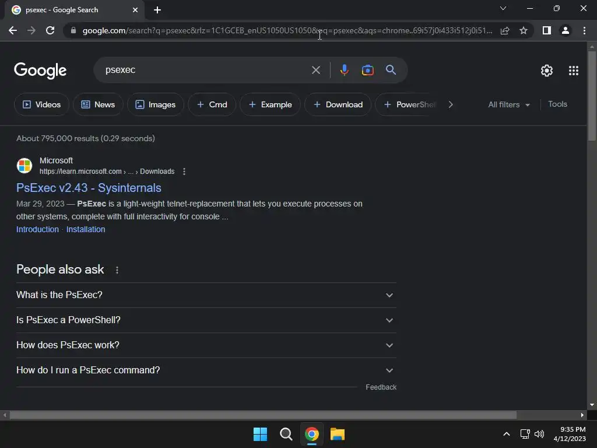Open the Google apps grid
The width and height of the screenshot is (597, 448).
574,71
